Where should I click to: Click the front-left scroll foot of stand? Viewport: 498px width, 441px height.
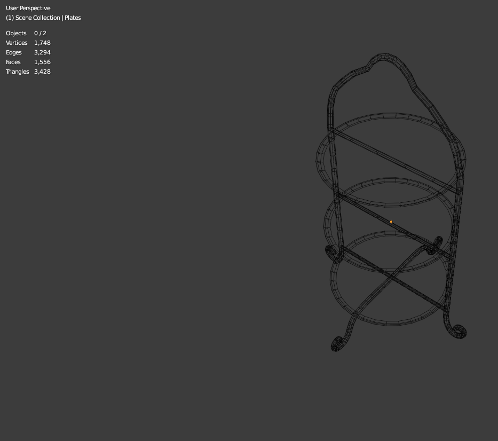[x=337, y=344]
